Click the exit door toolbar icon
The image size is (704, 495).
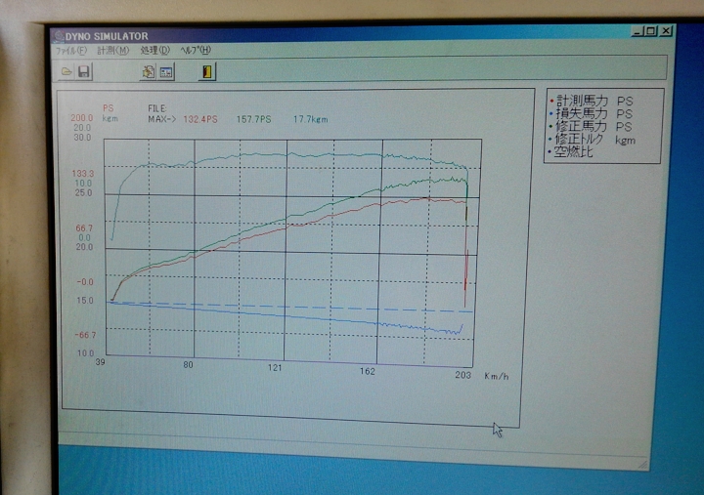(208, 71)
